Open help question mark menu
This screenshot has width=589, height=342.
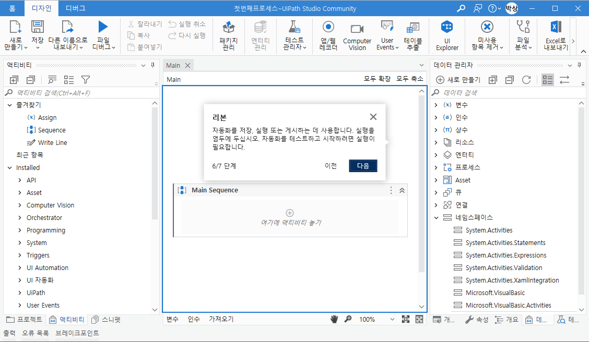point(494,8)
